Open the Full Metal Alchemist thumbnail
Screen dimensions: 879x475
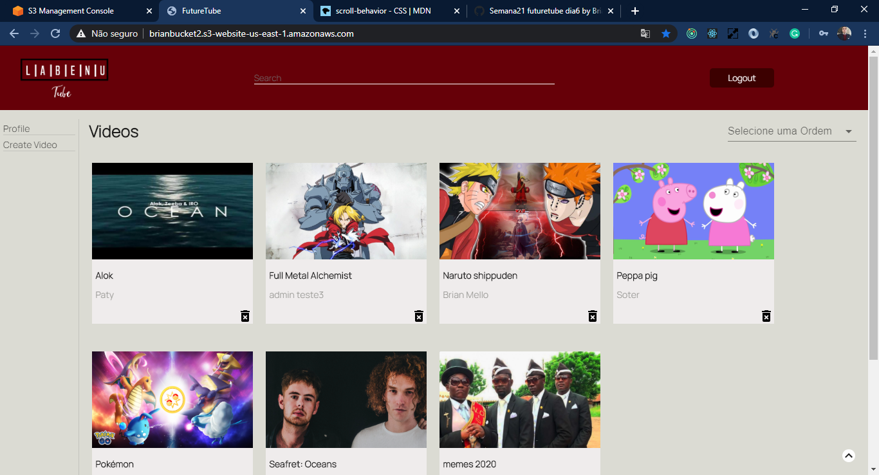[346, 211]
